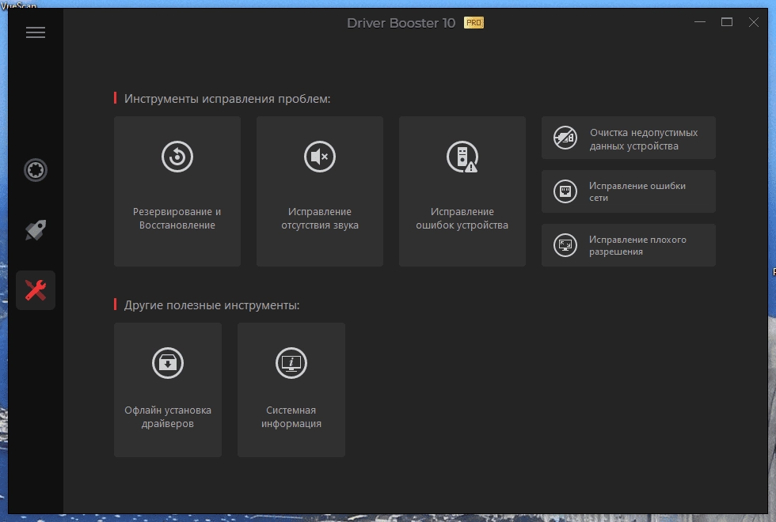The height and width of the screenshot is (522, 776).
Task: Click the device error warning icon
Action: (x=462, y=157)
